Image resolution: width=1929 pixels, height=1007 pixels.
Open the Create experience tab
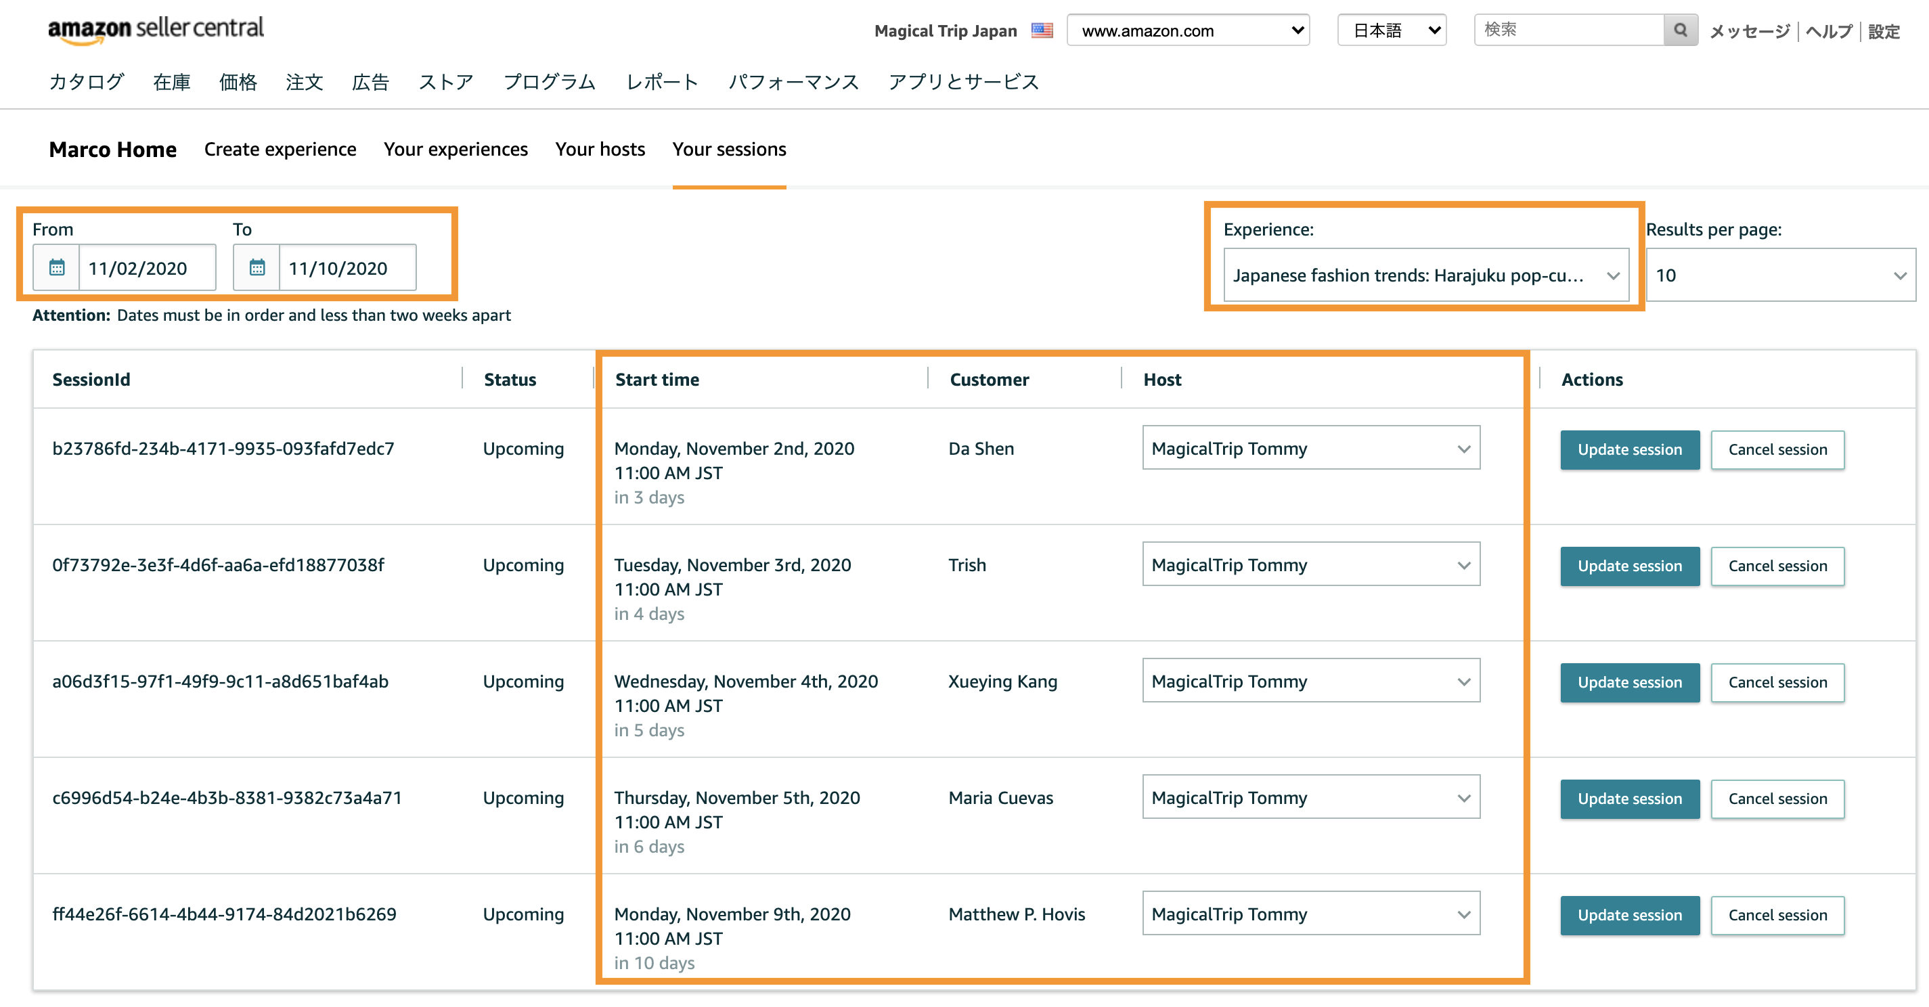coord(280,149)
